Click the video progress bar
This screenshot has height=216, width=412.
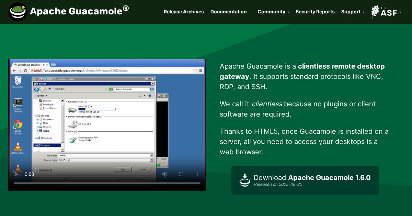coord(107,183)
